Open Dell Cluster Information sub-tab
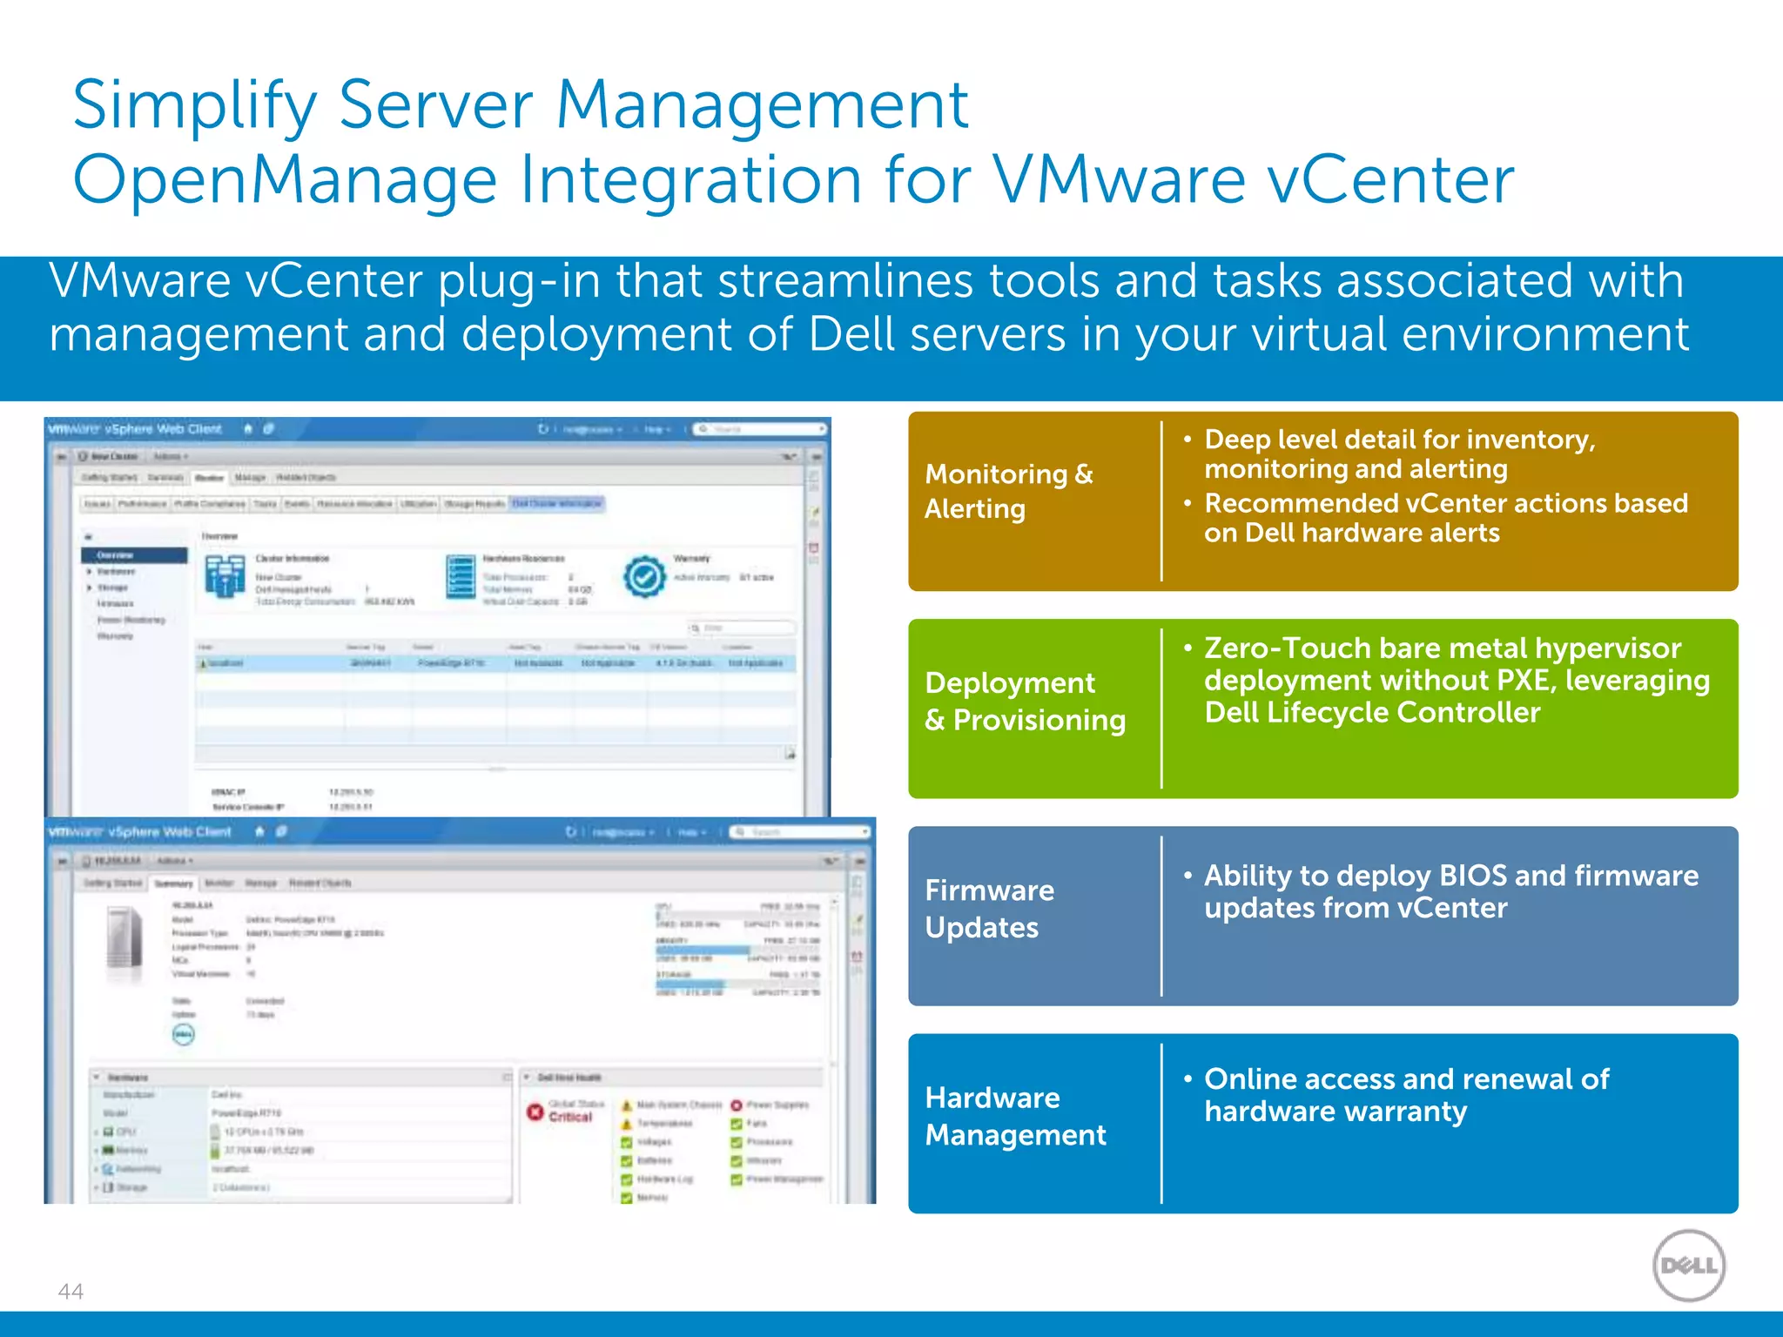1783x1337 pixels. tap(556, 503)
